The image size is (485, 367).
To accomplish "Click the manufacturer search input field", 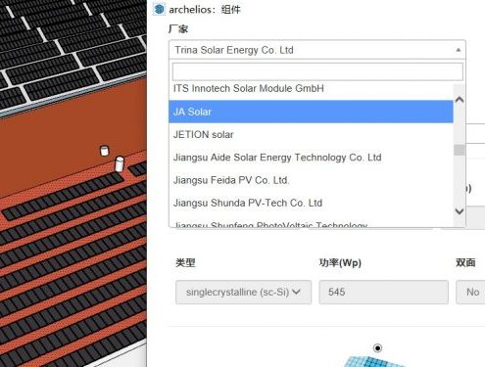I will [317, 71].
